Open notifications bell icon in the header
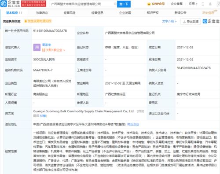Screen dimensions: 220x174 [210, 4]
